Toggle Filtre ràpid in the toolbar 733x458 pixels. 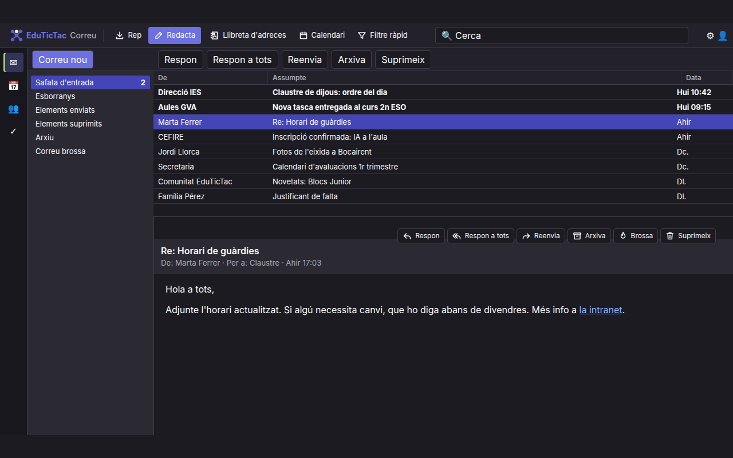tap(383, 35)
